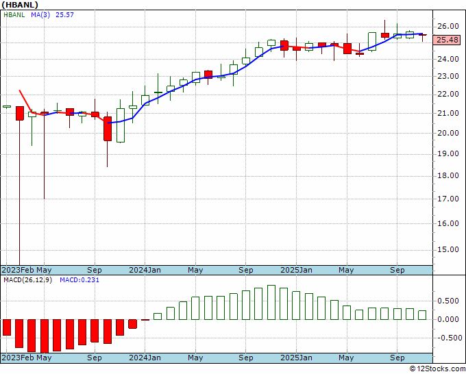Click the 17.00 price axis label
466x374 pixels.
click(448, 199)
